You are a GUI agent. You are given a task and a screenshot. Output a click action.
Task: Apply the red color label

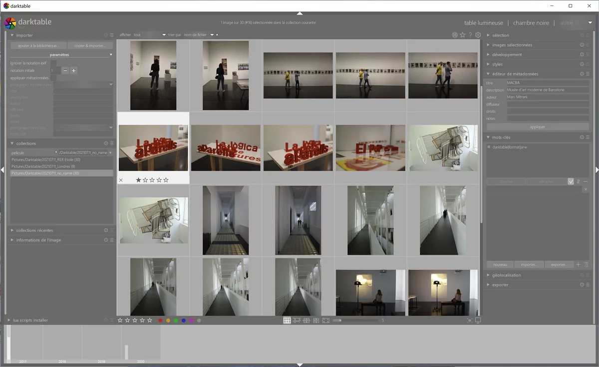point(160,321)
